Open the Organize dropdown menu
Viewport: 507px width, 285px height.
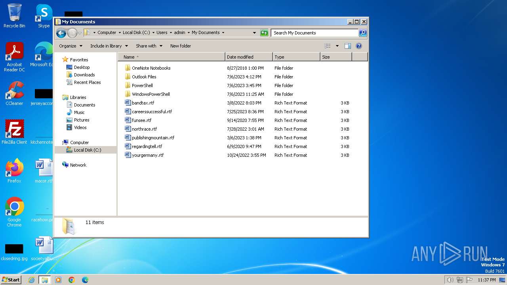71,46
